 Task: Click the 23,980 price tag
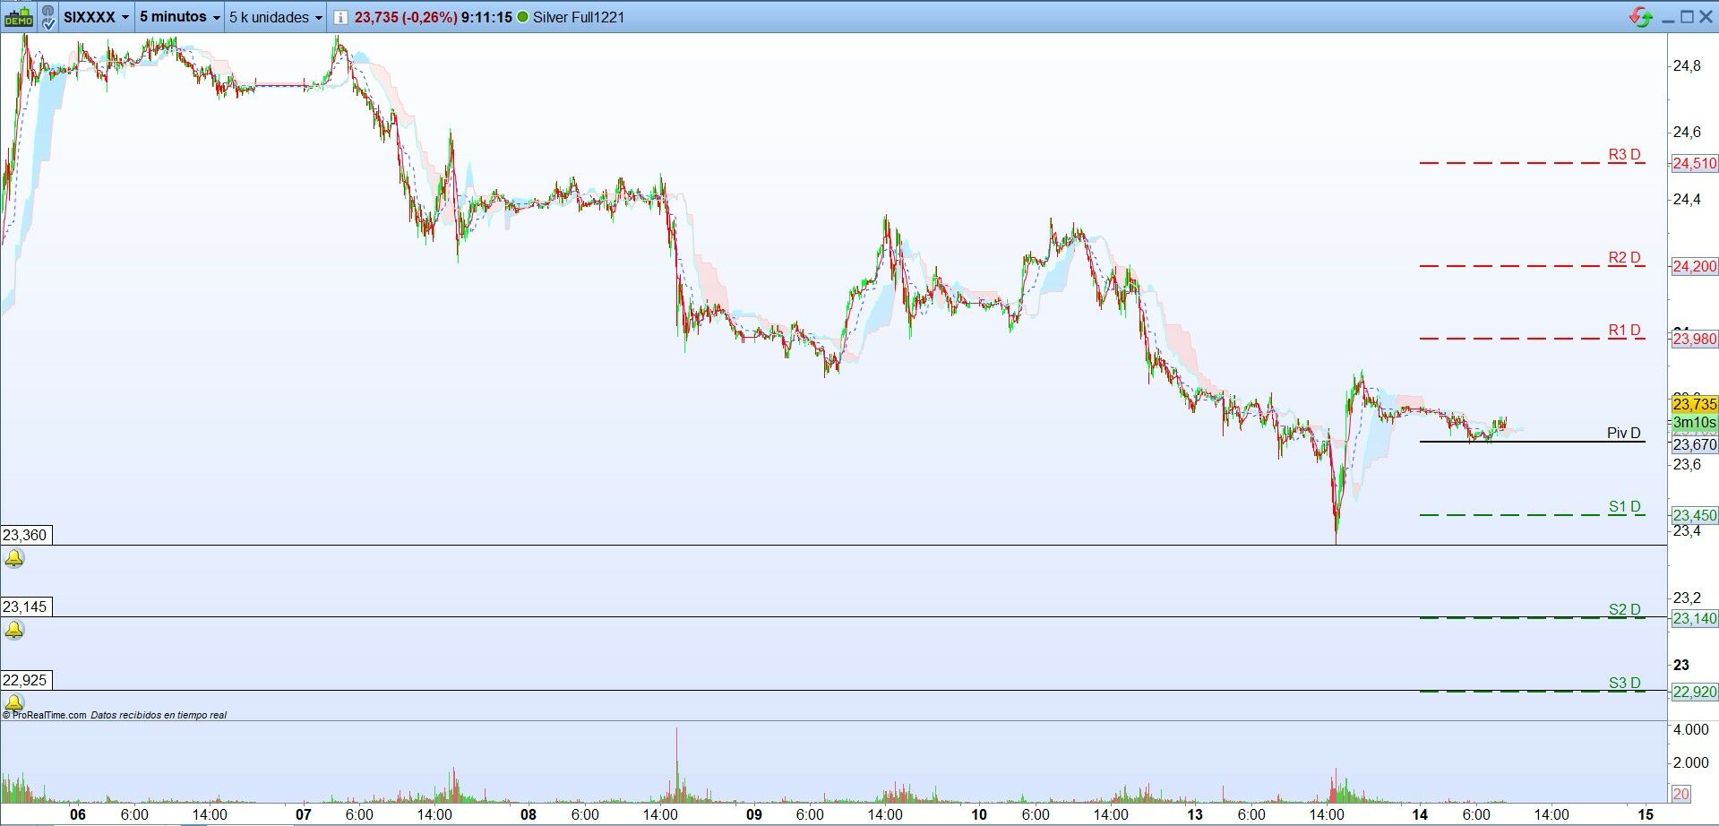[x=1695, y=339]
